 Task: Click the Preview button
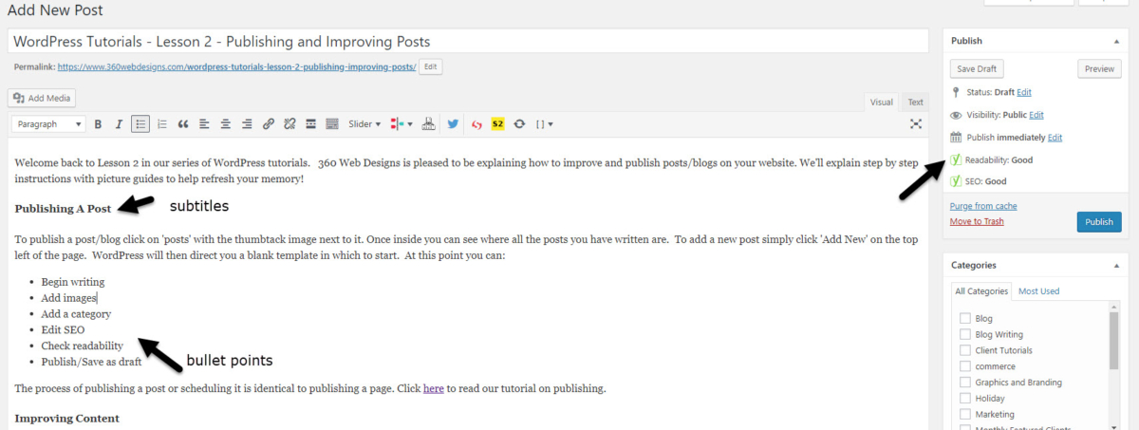(x=1099, y=68)
